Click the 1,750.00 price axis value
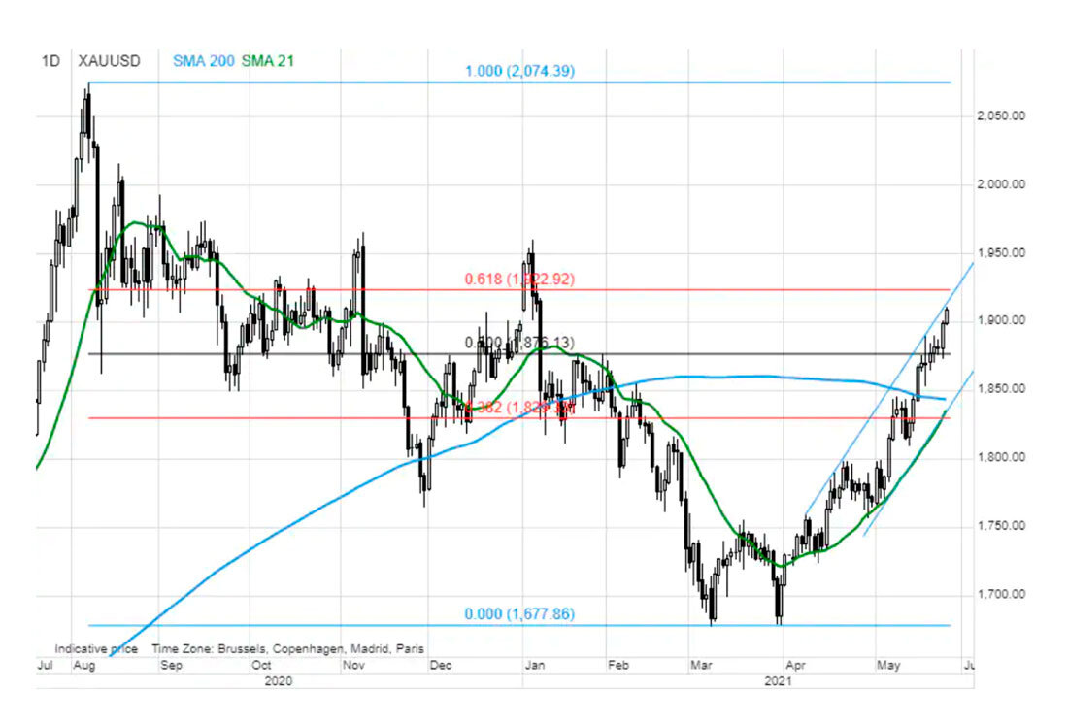The width and height of the screenshot is (1068, 724). point(1001,526)
